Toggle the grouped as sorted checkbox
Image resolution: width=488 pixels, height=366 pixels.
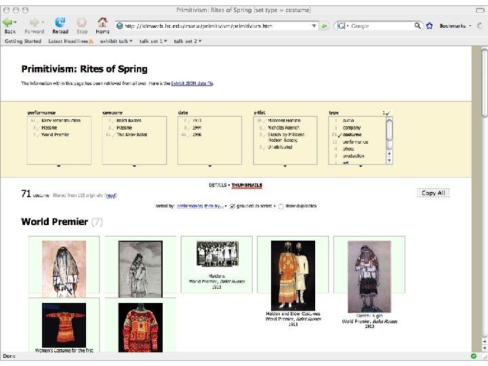232,206
